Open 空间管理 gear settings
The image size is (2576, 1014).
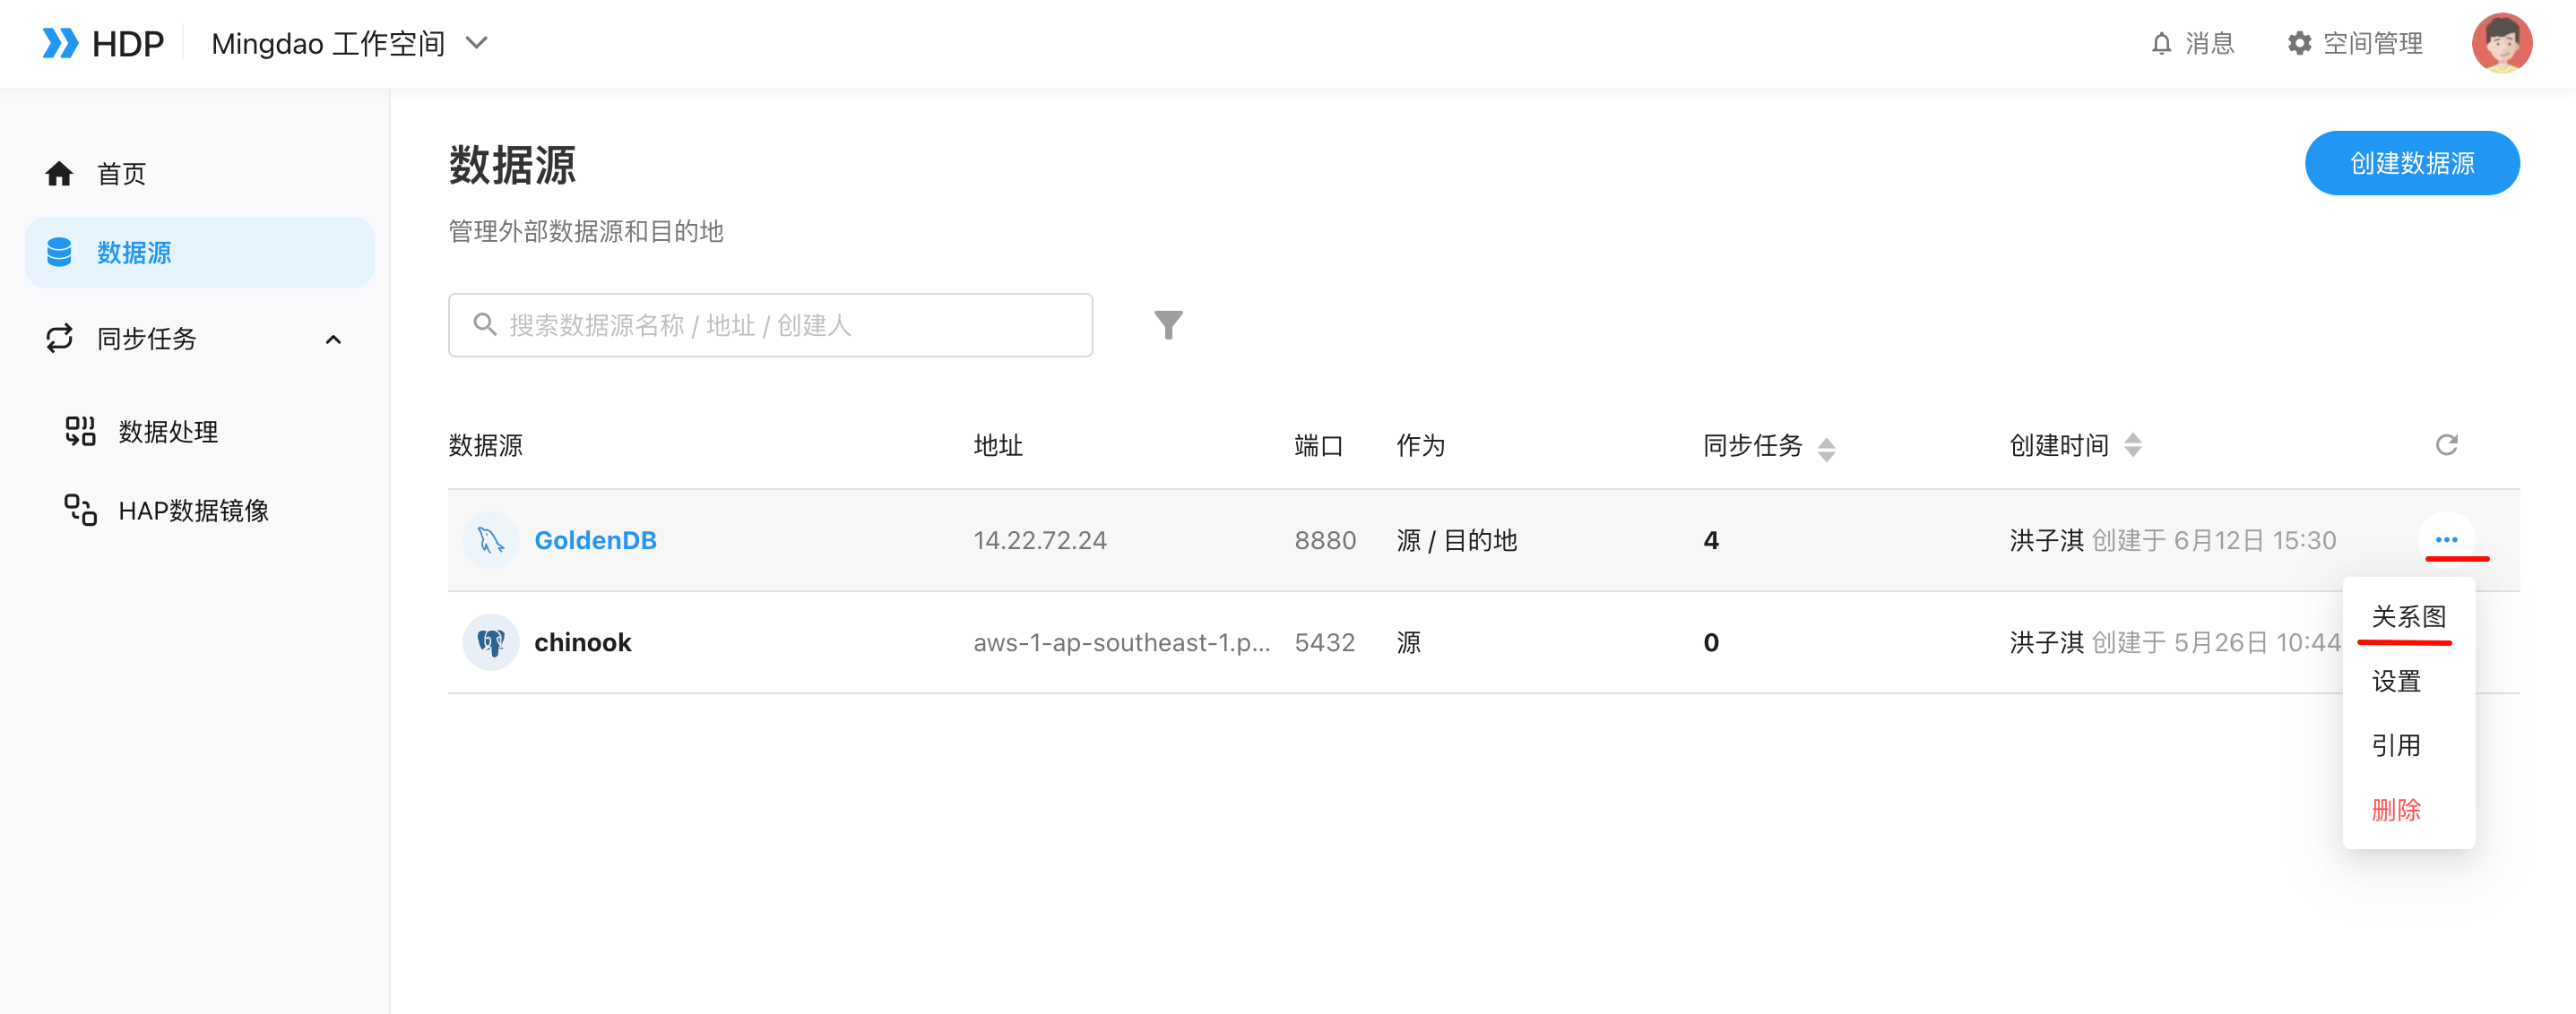point(2355,43)
